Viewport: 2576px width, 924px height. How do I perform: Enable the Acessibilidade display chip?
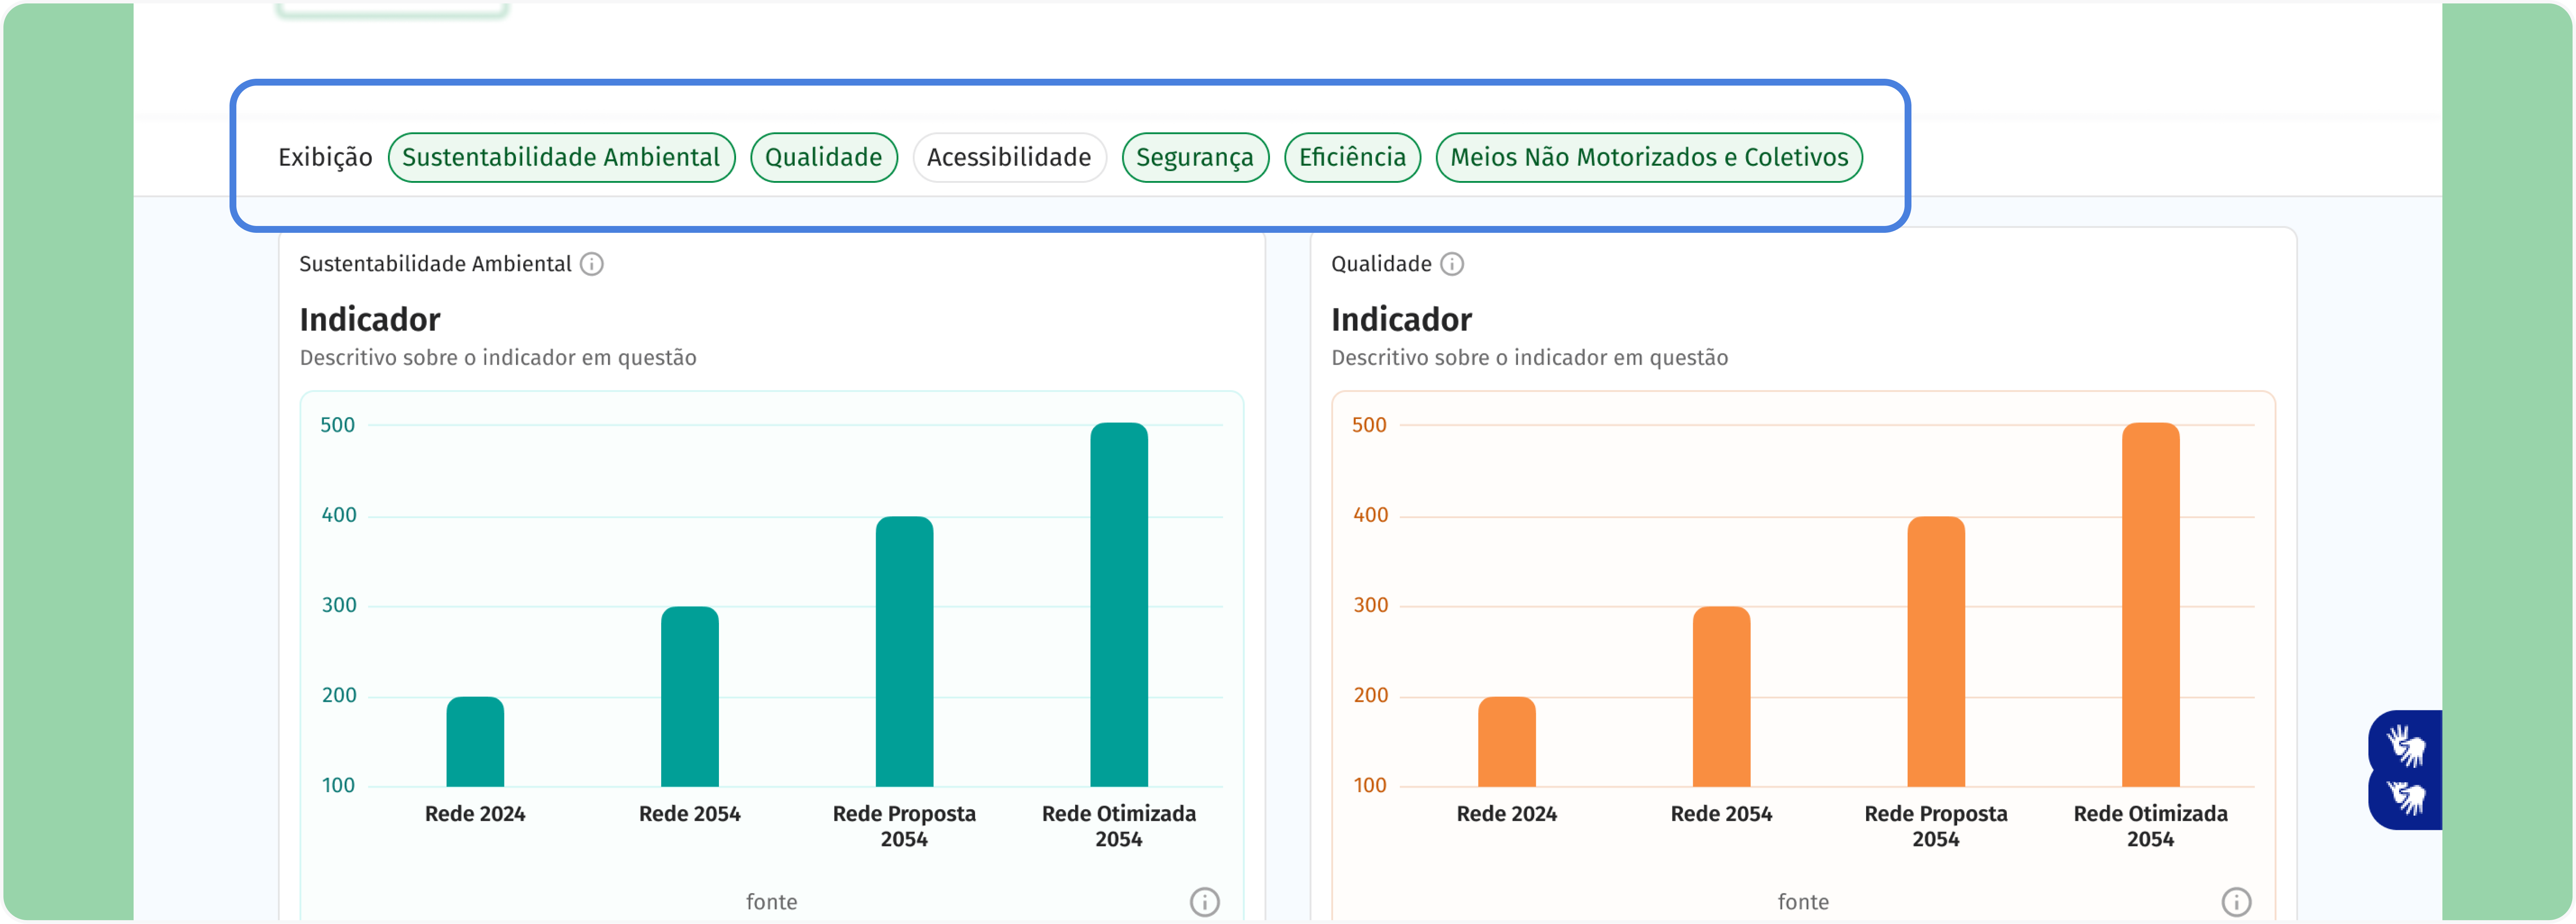1009,158
